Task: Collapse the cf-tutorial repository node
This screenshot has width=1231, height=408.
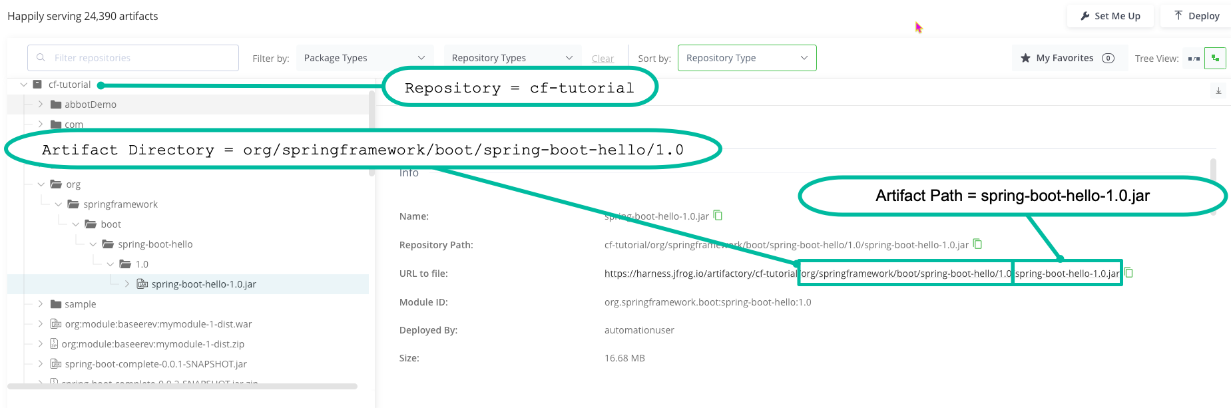Action: point(24,85)
